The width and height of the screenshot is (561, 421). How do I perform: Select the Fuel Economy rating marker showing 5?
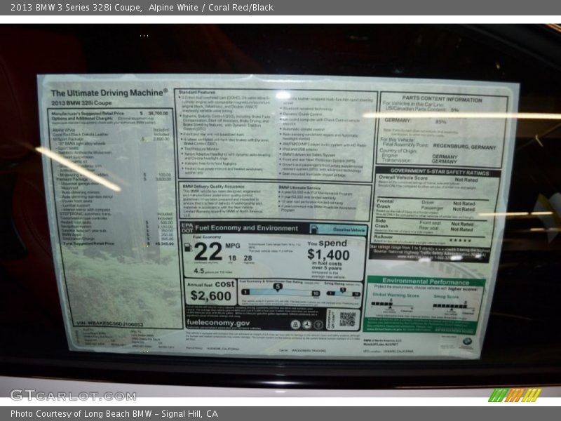[278, 286]
